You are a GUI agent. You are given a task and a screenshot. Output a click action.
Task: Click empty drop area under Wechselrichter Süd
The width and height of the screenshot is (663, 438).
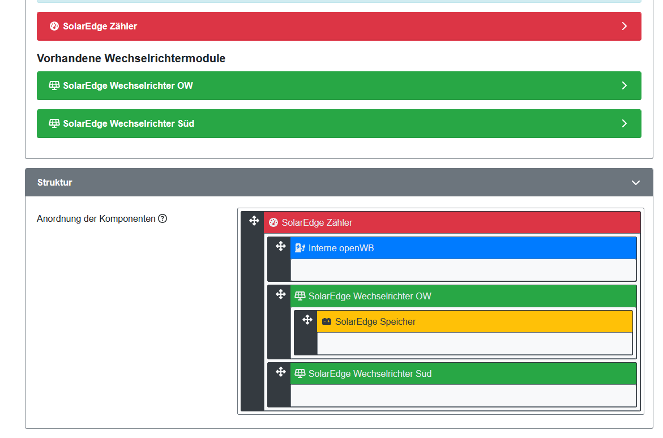coord(464,396)
